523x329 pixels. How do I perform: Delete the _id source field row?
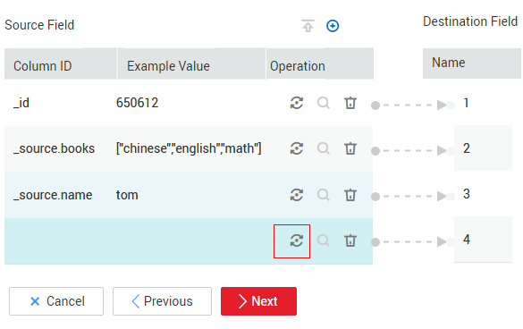pyautogui.click(x=350, y=103)
